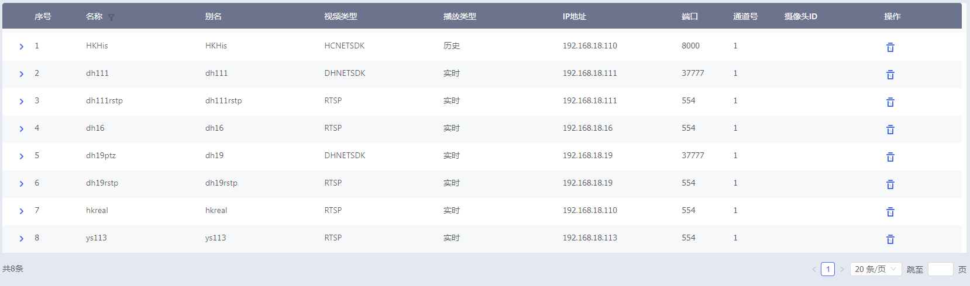This screenshot has width=970, height=286.
Task: Open the 20 条/页 page size dropdown
Action: pyautogui.click(x=875, y=269)
